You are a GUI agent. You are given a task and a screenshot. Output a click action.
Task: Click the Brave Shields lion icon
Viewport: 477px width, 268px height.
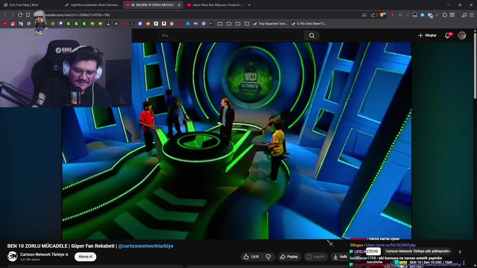click(x=383, y=15)
